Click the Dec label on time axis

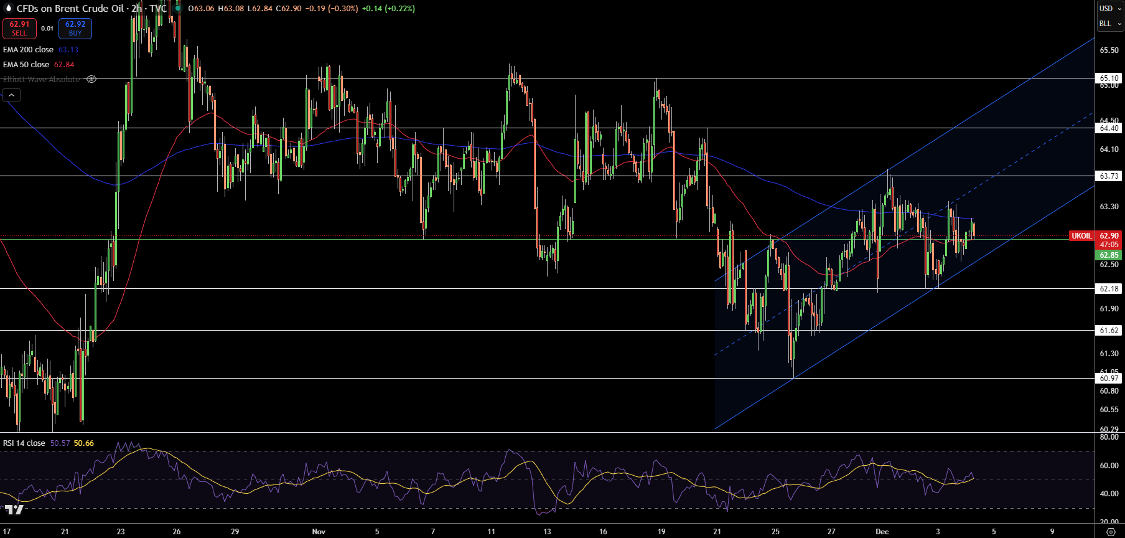[x=882, y=532]
